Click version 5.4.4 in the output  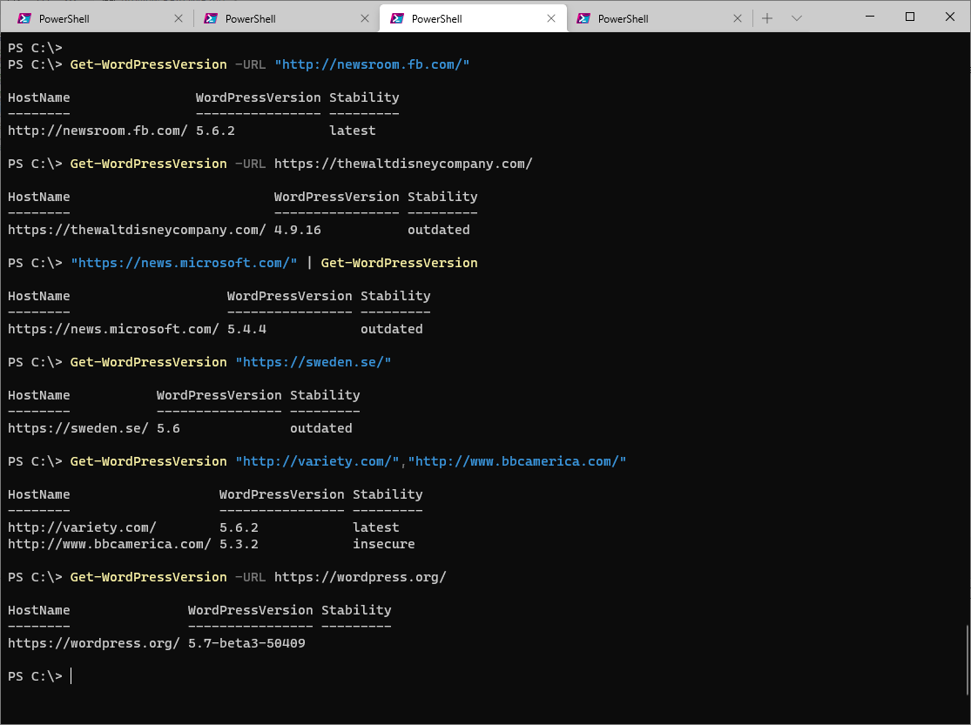[x=246, y=329]
